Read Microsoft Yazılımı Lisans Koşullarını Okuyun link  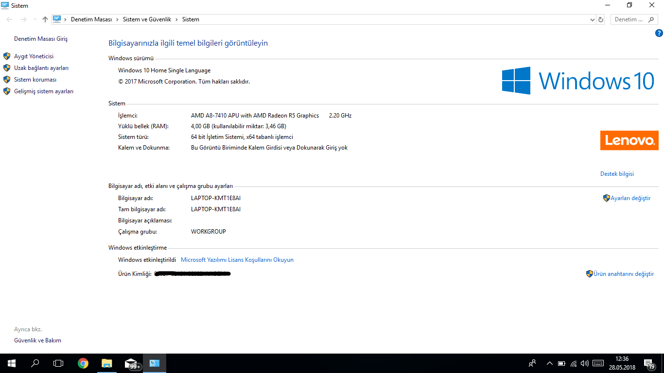tap(237, 260)
